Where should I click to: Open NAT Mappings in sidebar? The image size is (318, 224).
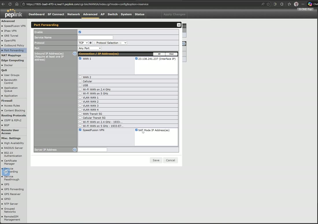(11, 55)
